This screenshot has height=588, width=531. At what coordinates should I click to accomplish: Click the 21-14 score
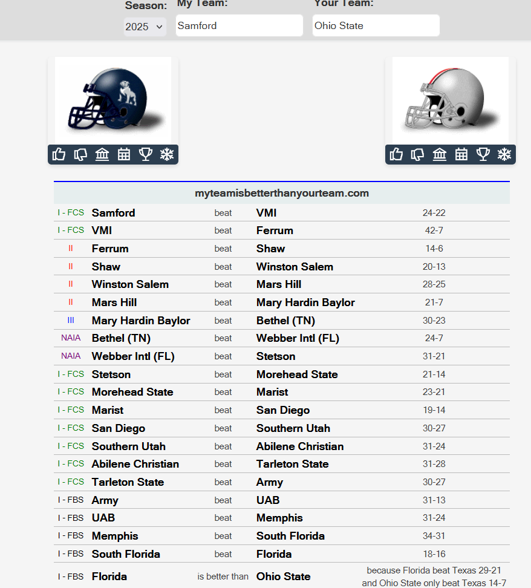pos(434,374)
